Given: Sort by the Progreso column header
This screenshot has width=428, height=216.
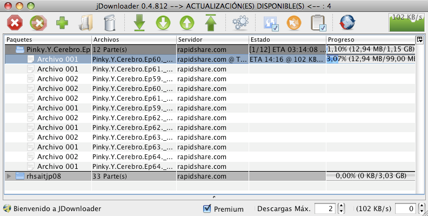Looking at the screenshot, I should pos(371,40).
